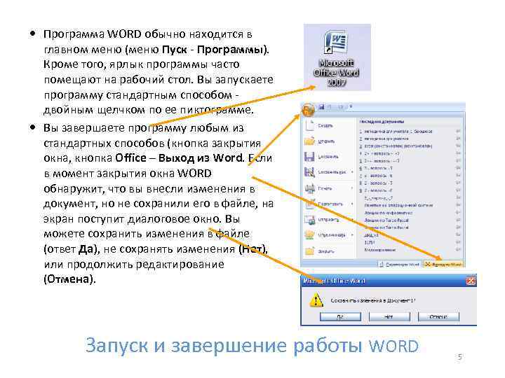This screenshot has height=378, width=505.
Task: Toggle the pin beside the second recent document
Action: tap(458, 139)
